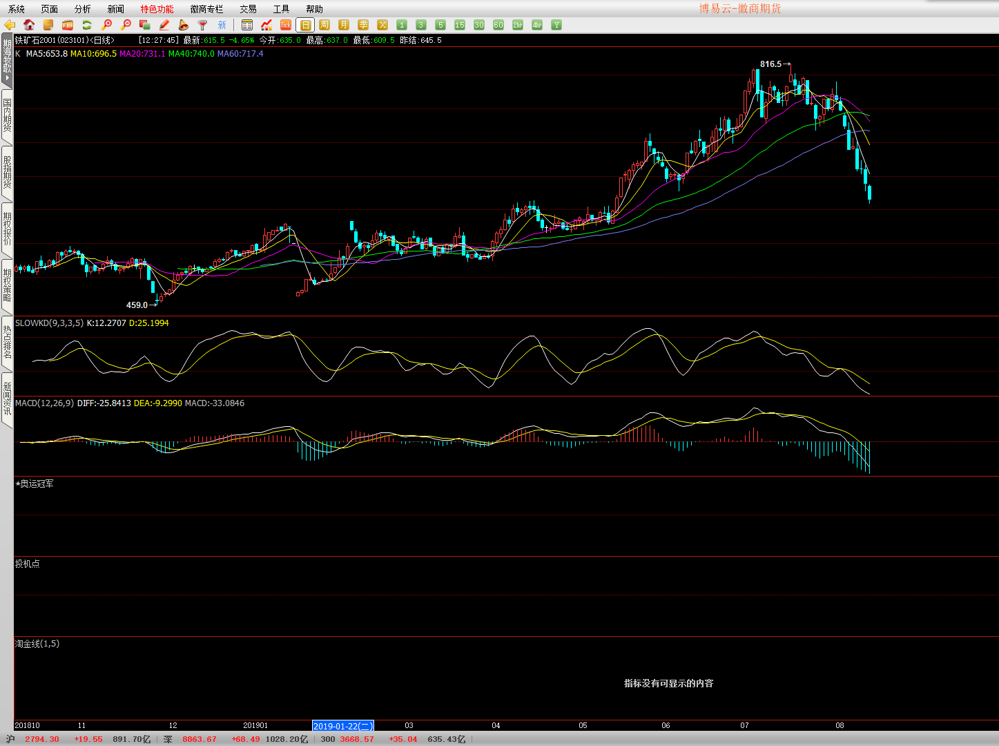This screenshot has width=999, height=746.
Task: Select the red pencil drawing tool
Action: pos(164,25)
